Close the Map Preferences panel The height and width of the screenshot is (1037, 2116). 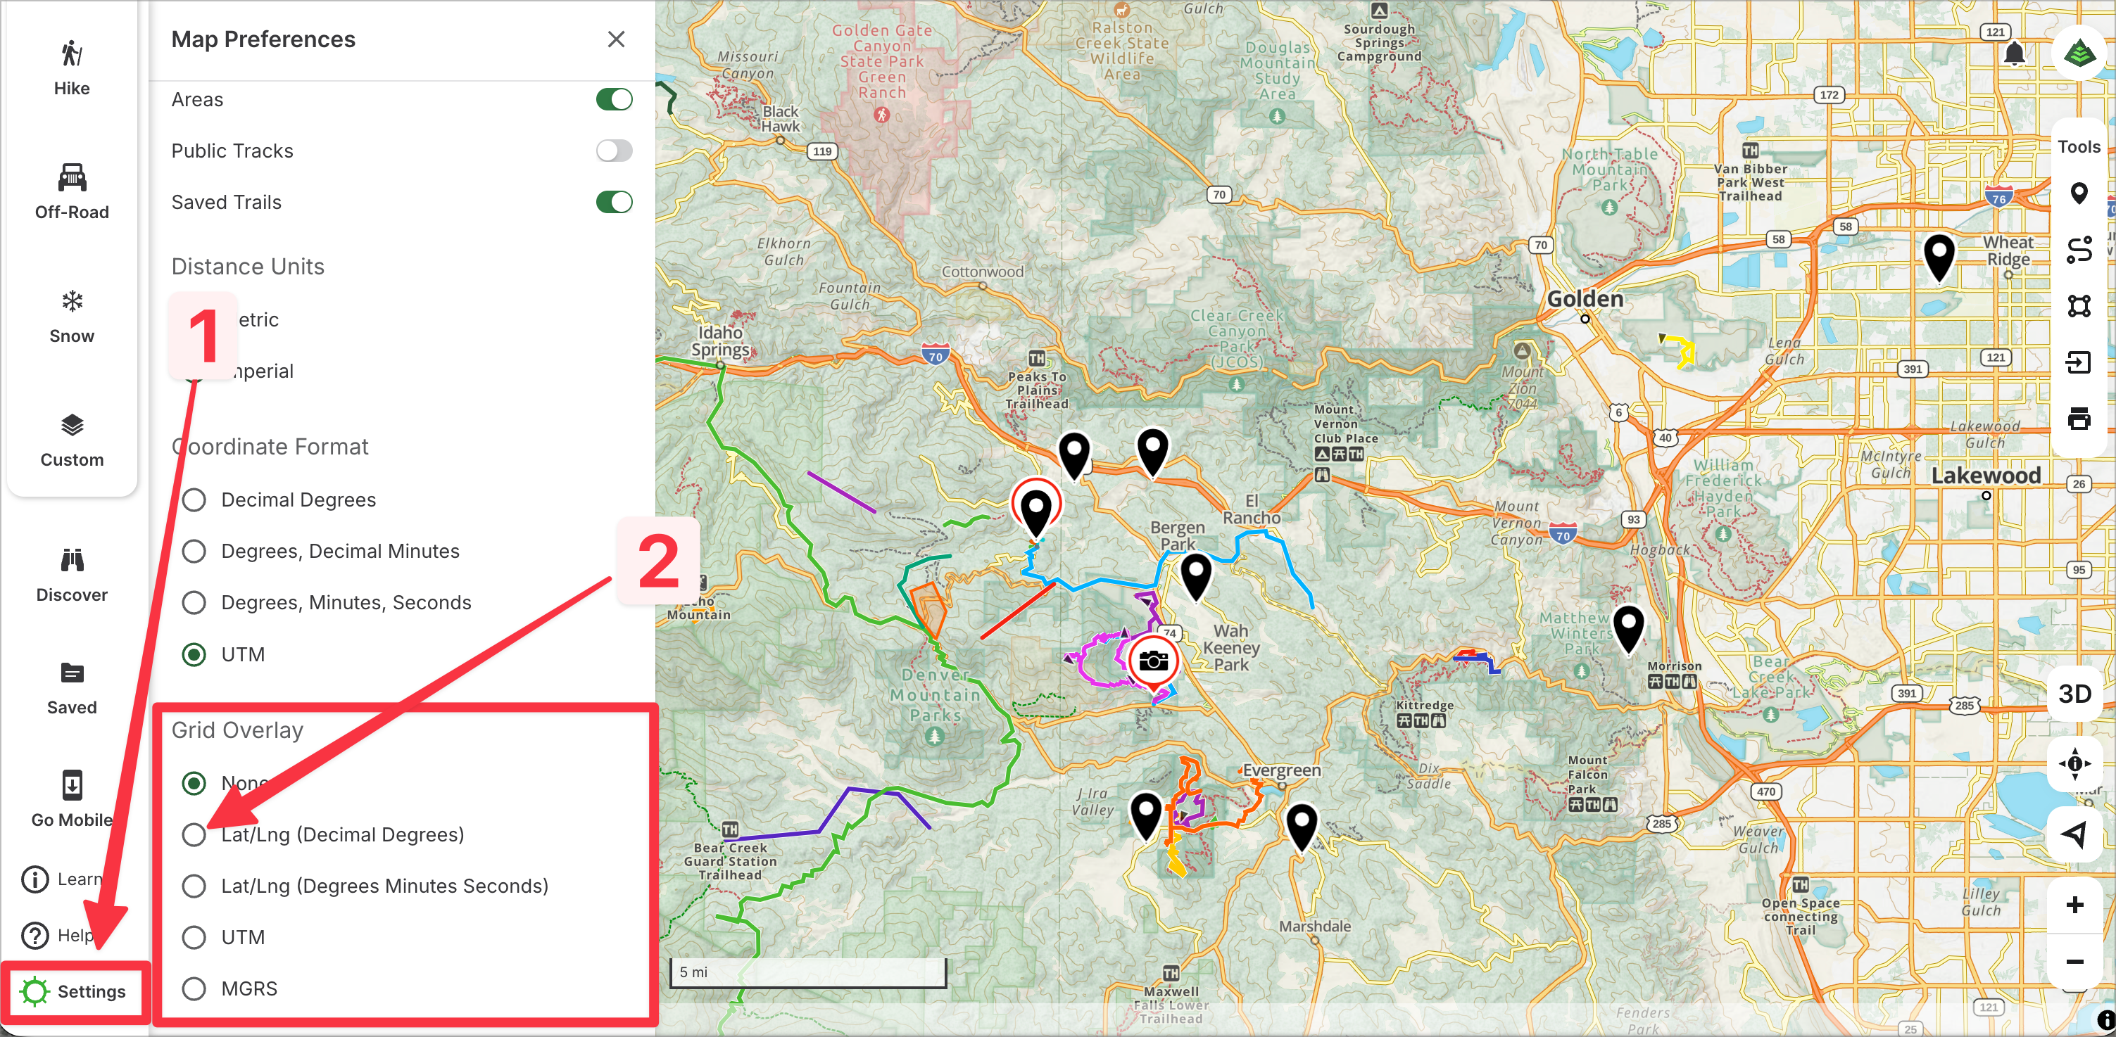pyautogui.click(x=616, y=39)
